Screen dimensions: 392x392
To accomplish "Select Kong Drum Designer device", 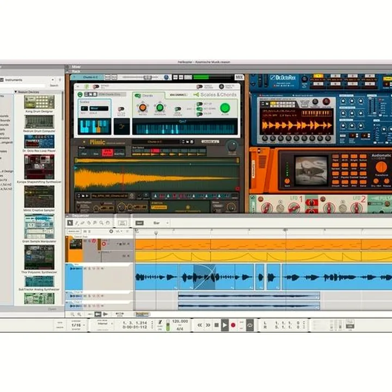I will 39,104.
